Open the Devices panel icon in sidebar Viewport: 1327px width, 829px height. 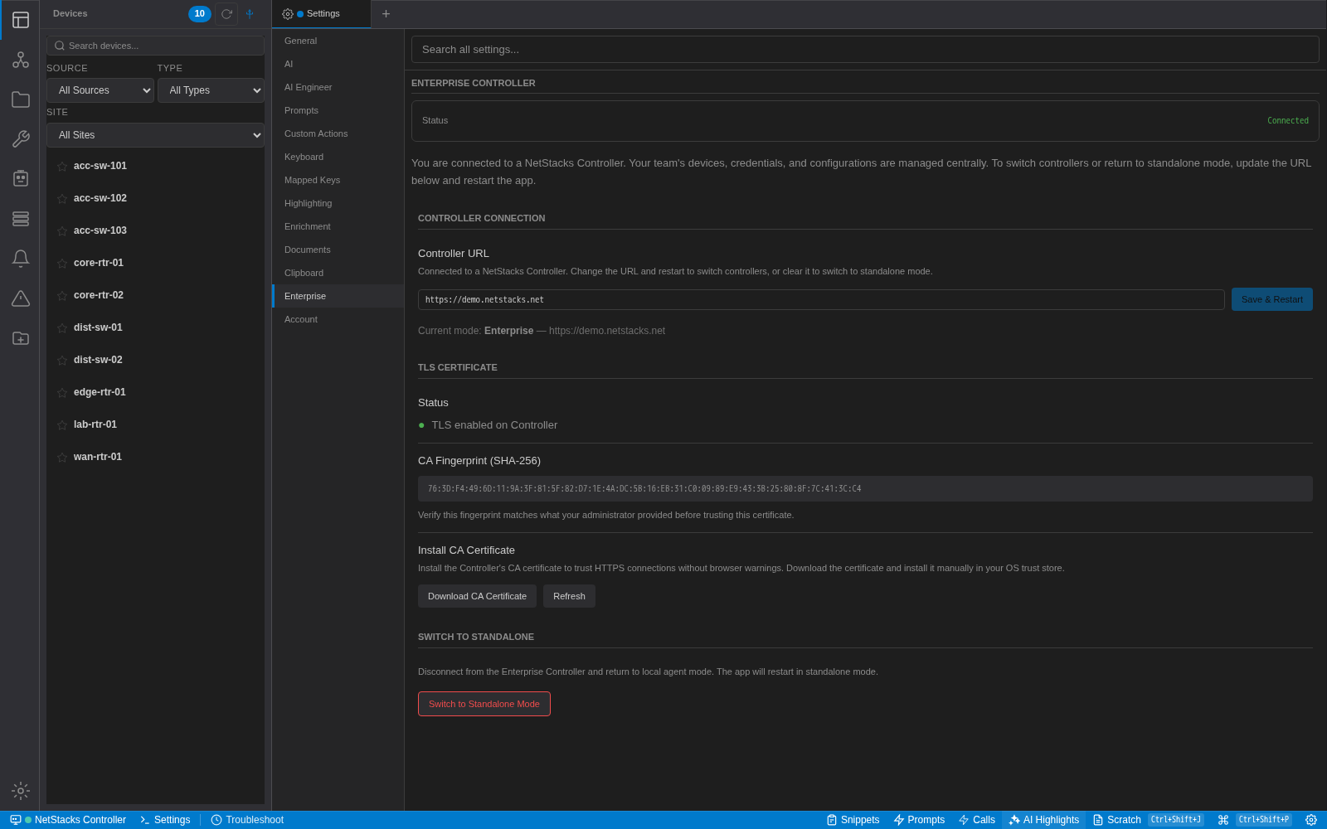(21, 20)
